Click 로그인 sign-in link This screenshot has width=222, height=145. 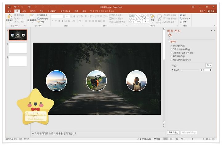pos(203,11)
